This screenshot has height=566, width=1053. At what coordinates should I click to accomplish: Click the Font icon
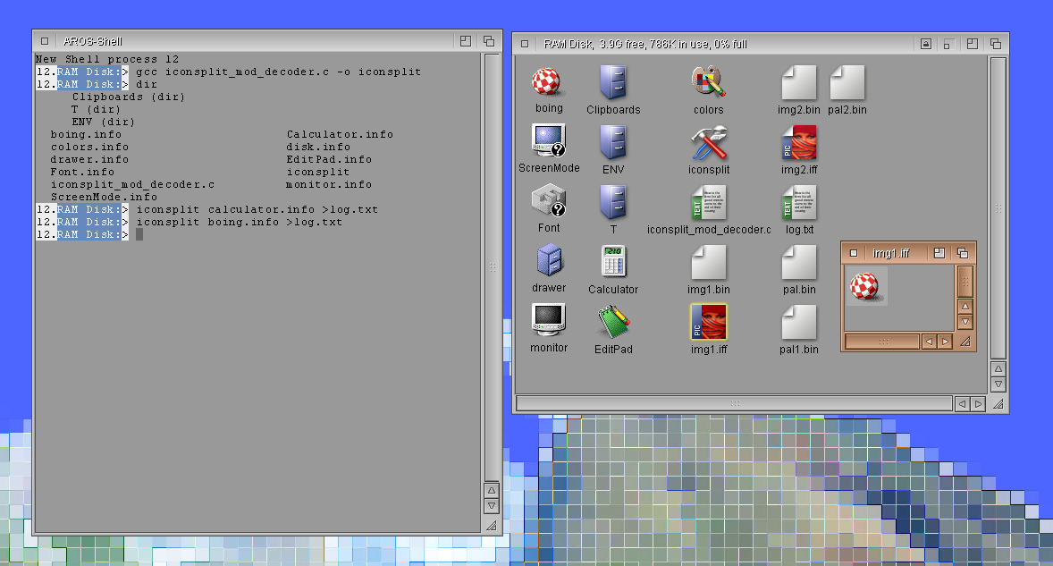click(x=549, y=202)
